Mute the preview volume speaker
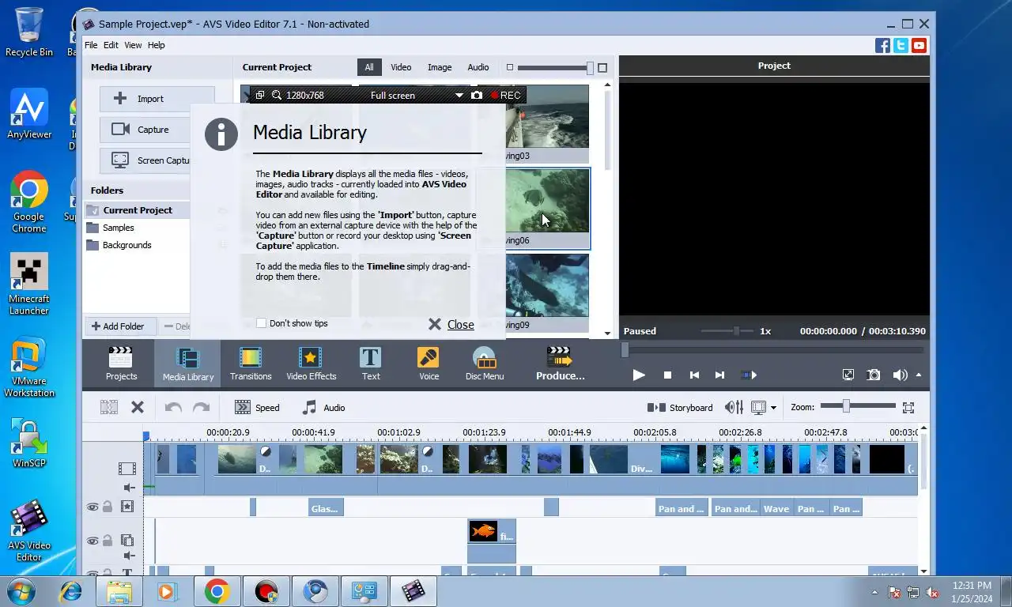This screenshot has width=1012, height=607. pyautogui.click(x=900, y=375)
